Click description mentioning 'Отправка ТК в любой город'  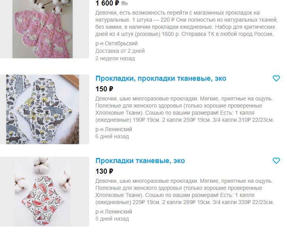tap(186, 23)
